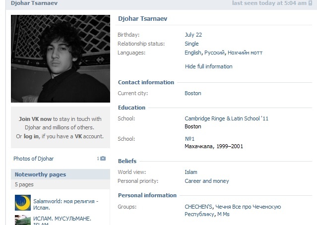The image size is (317, 225).
Task: Select the Русский language link
Action: coord(214,53)
